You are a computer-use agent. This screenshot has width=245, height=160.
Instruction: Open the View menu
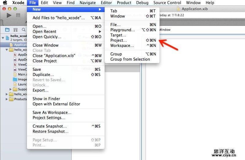pos(57,3)
